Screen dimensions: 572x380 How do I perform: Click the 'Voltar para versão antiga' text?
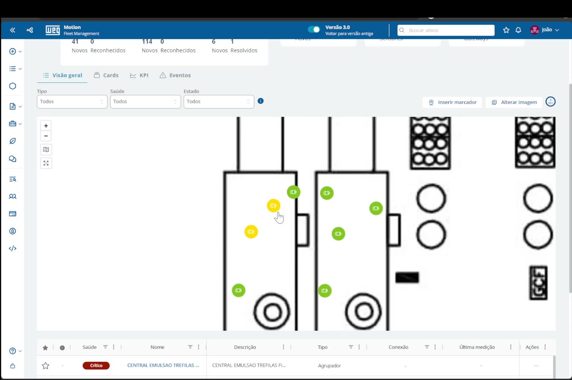tap(349, 34)
